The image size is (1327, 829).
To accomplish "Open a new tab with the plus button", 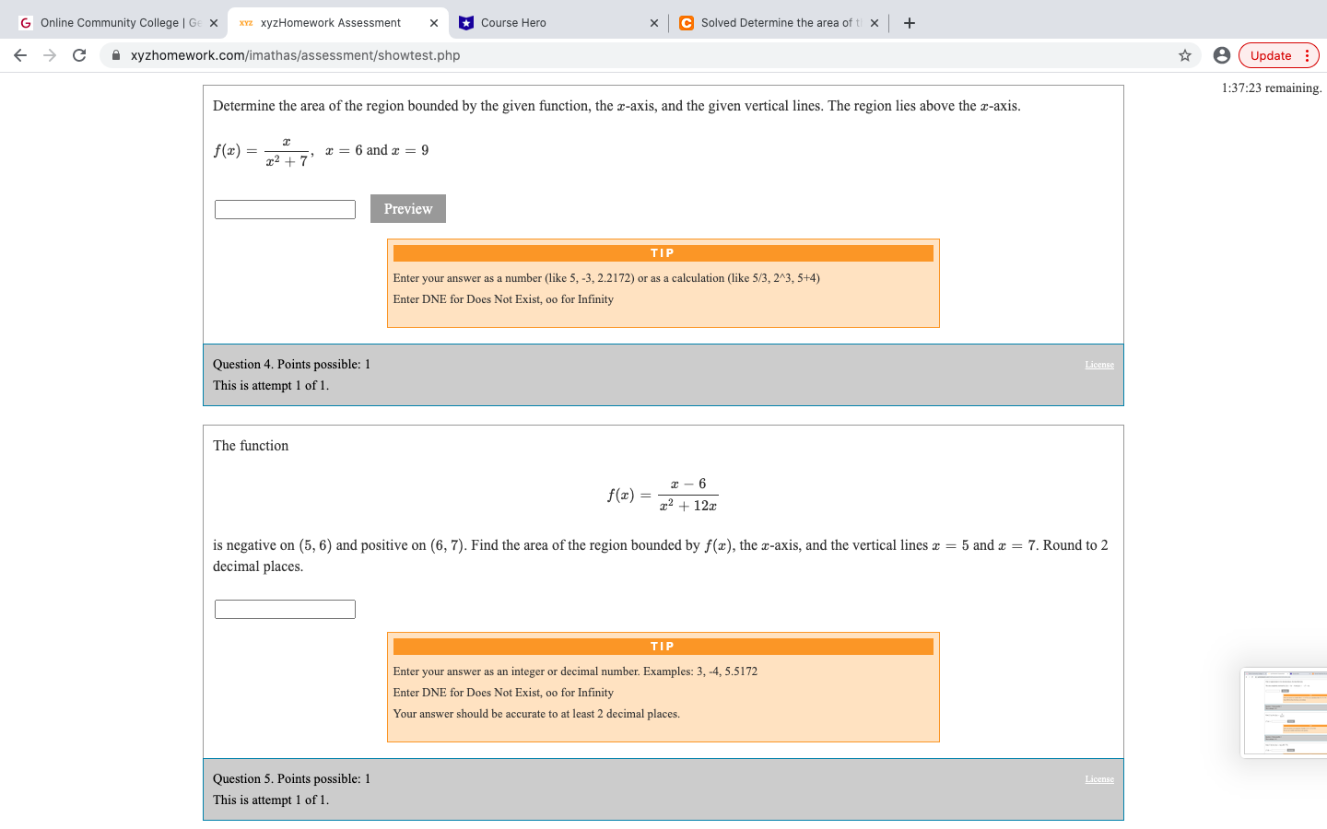I will (x=909, y=22).
